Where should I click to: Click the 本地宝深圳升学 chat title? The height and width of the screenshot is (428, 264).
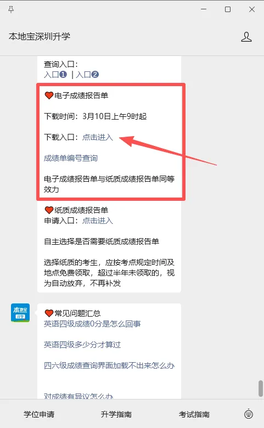(40, 36)
